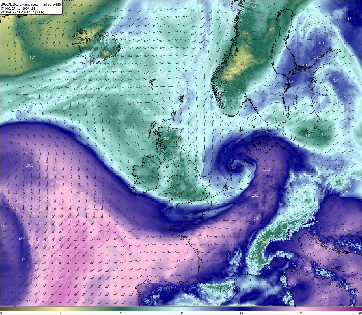Viewport: 362px width, 315px height.
Task: Click the 14.0 value label
Action: pos(320,43)
